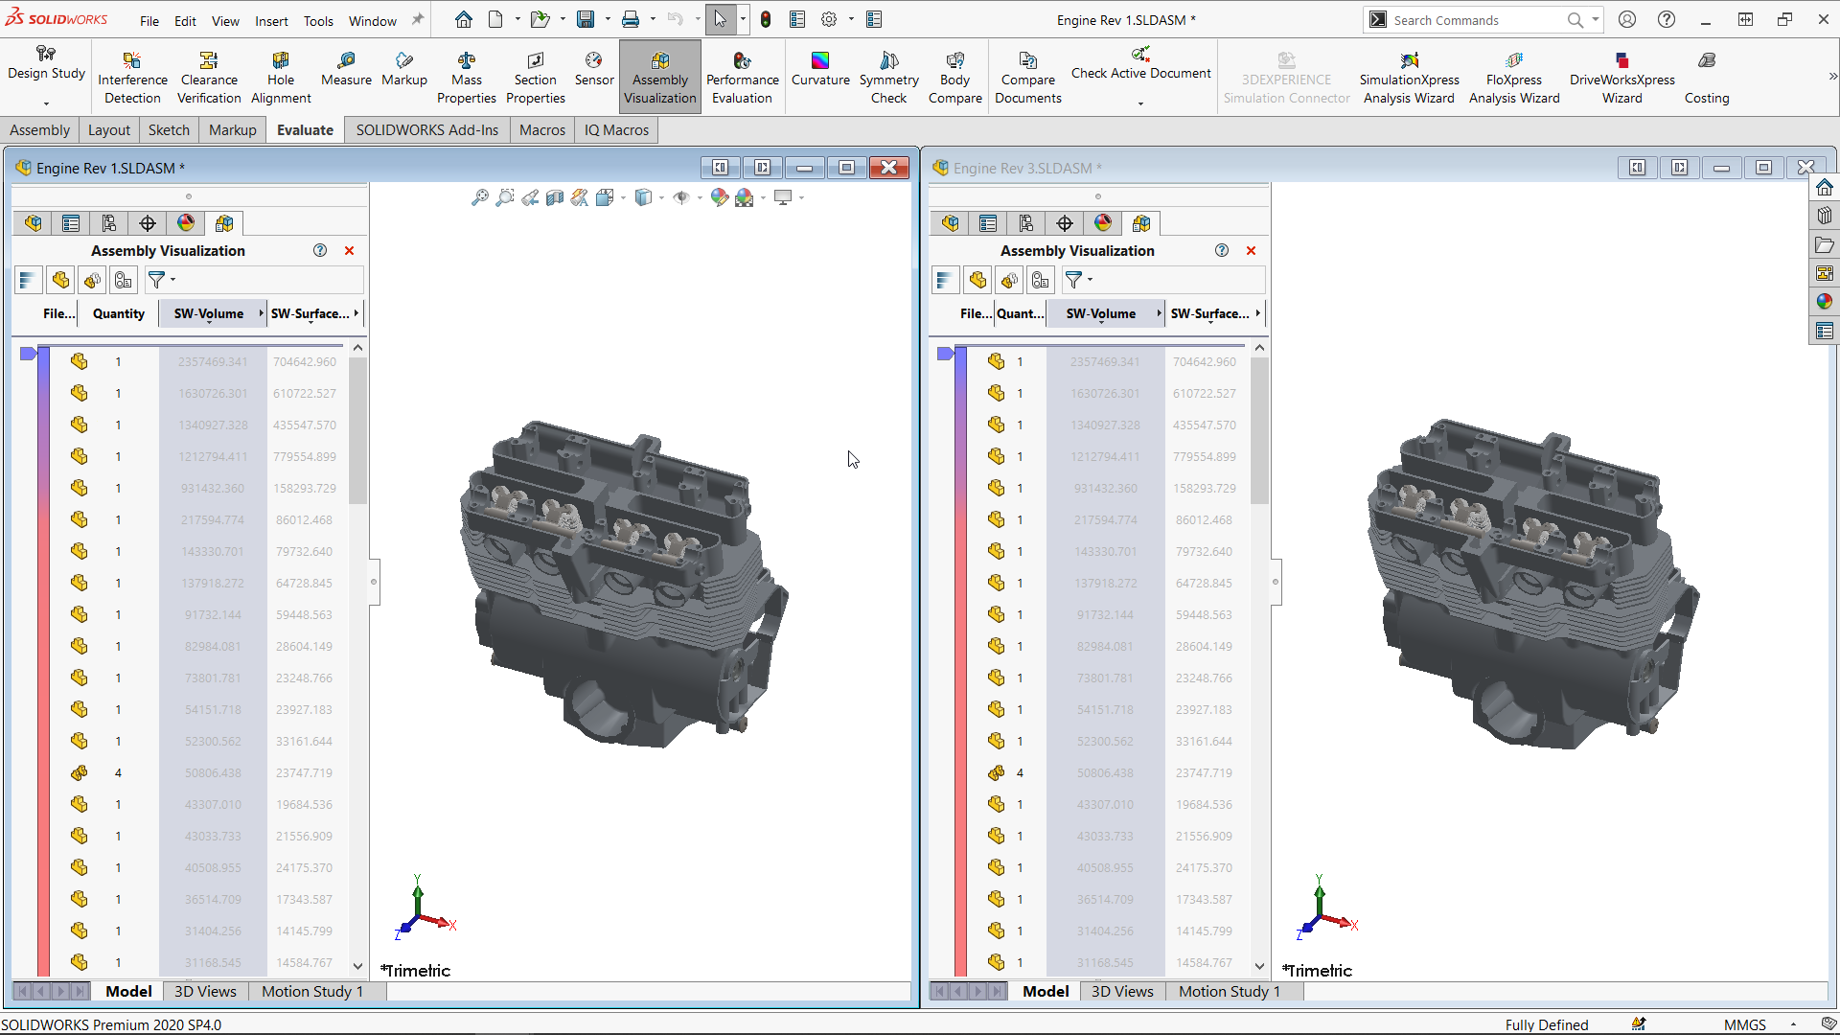1840x1035 pixels.
Task: Toggle grouped view in Rev 3 panel
Action: point(1009,280)
